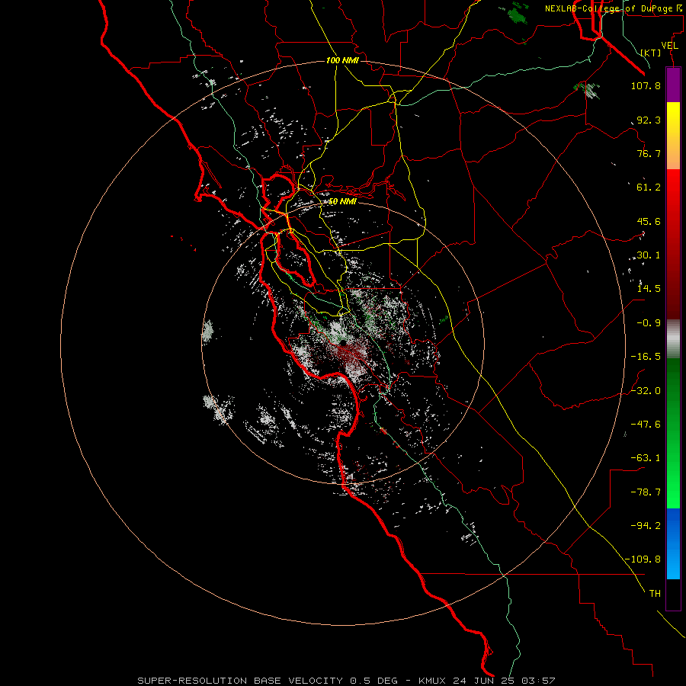Click the 50 NMI range ring label
Screen dimensions: 686x686
(342, 202)
